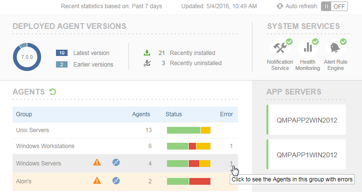Click the Windows Workstations error count link
362x192 pixels.
231,146
